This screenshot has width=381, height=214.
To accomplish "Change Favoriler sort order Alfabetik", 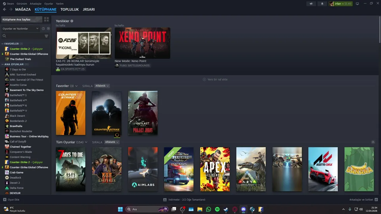I will (102, 86).
